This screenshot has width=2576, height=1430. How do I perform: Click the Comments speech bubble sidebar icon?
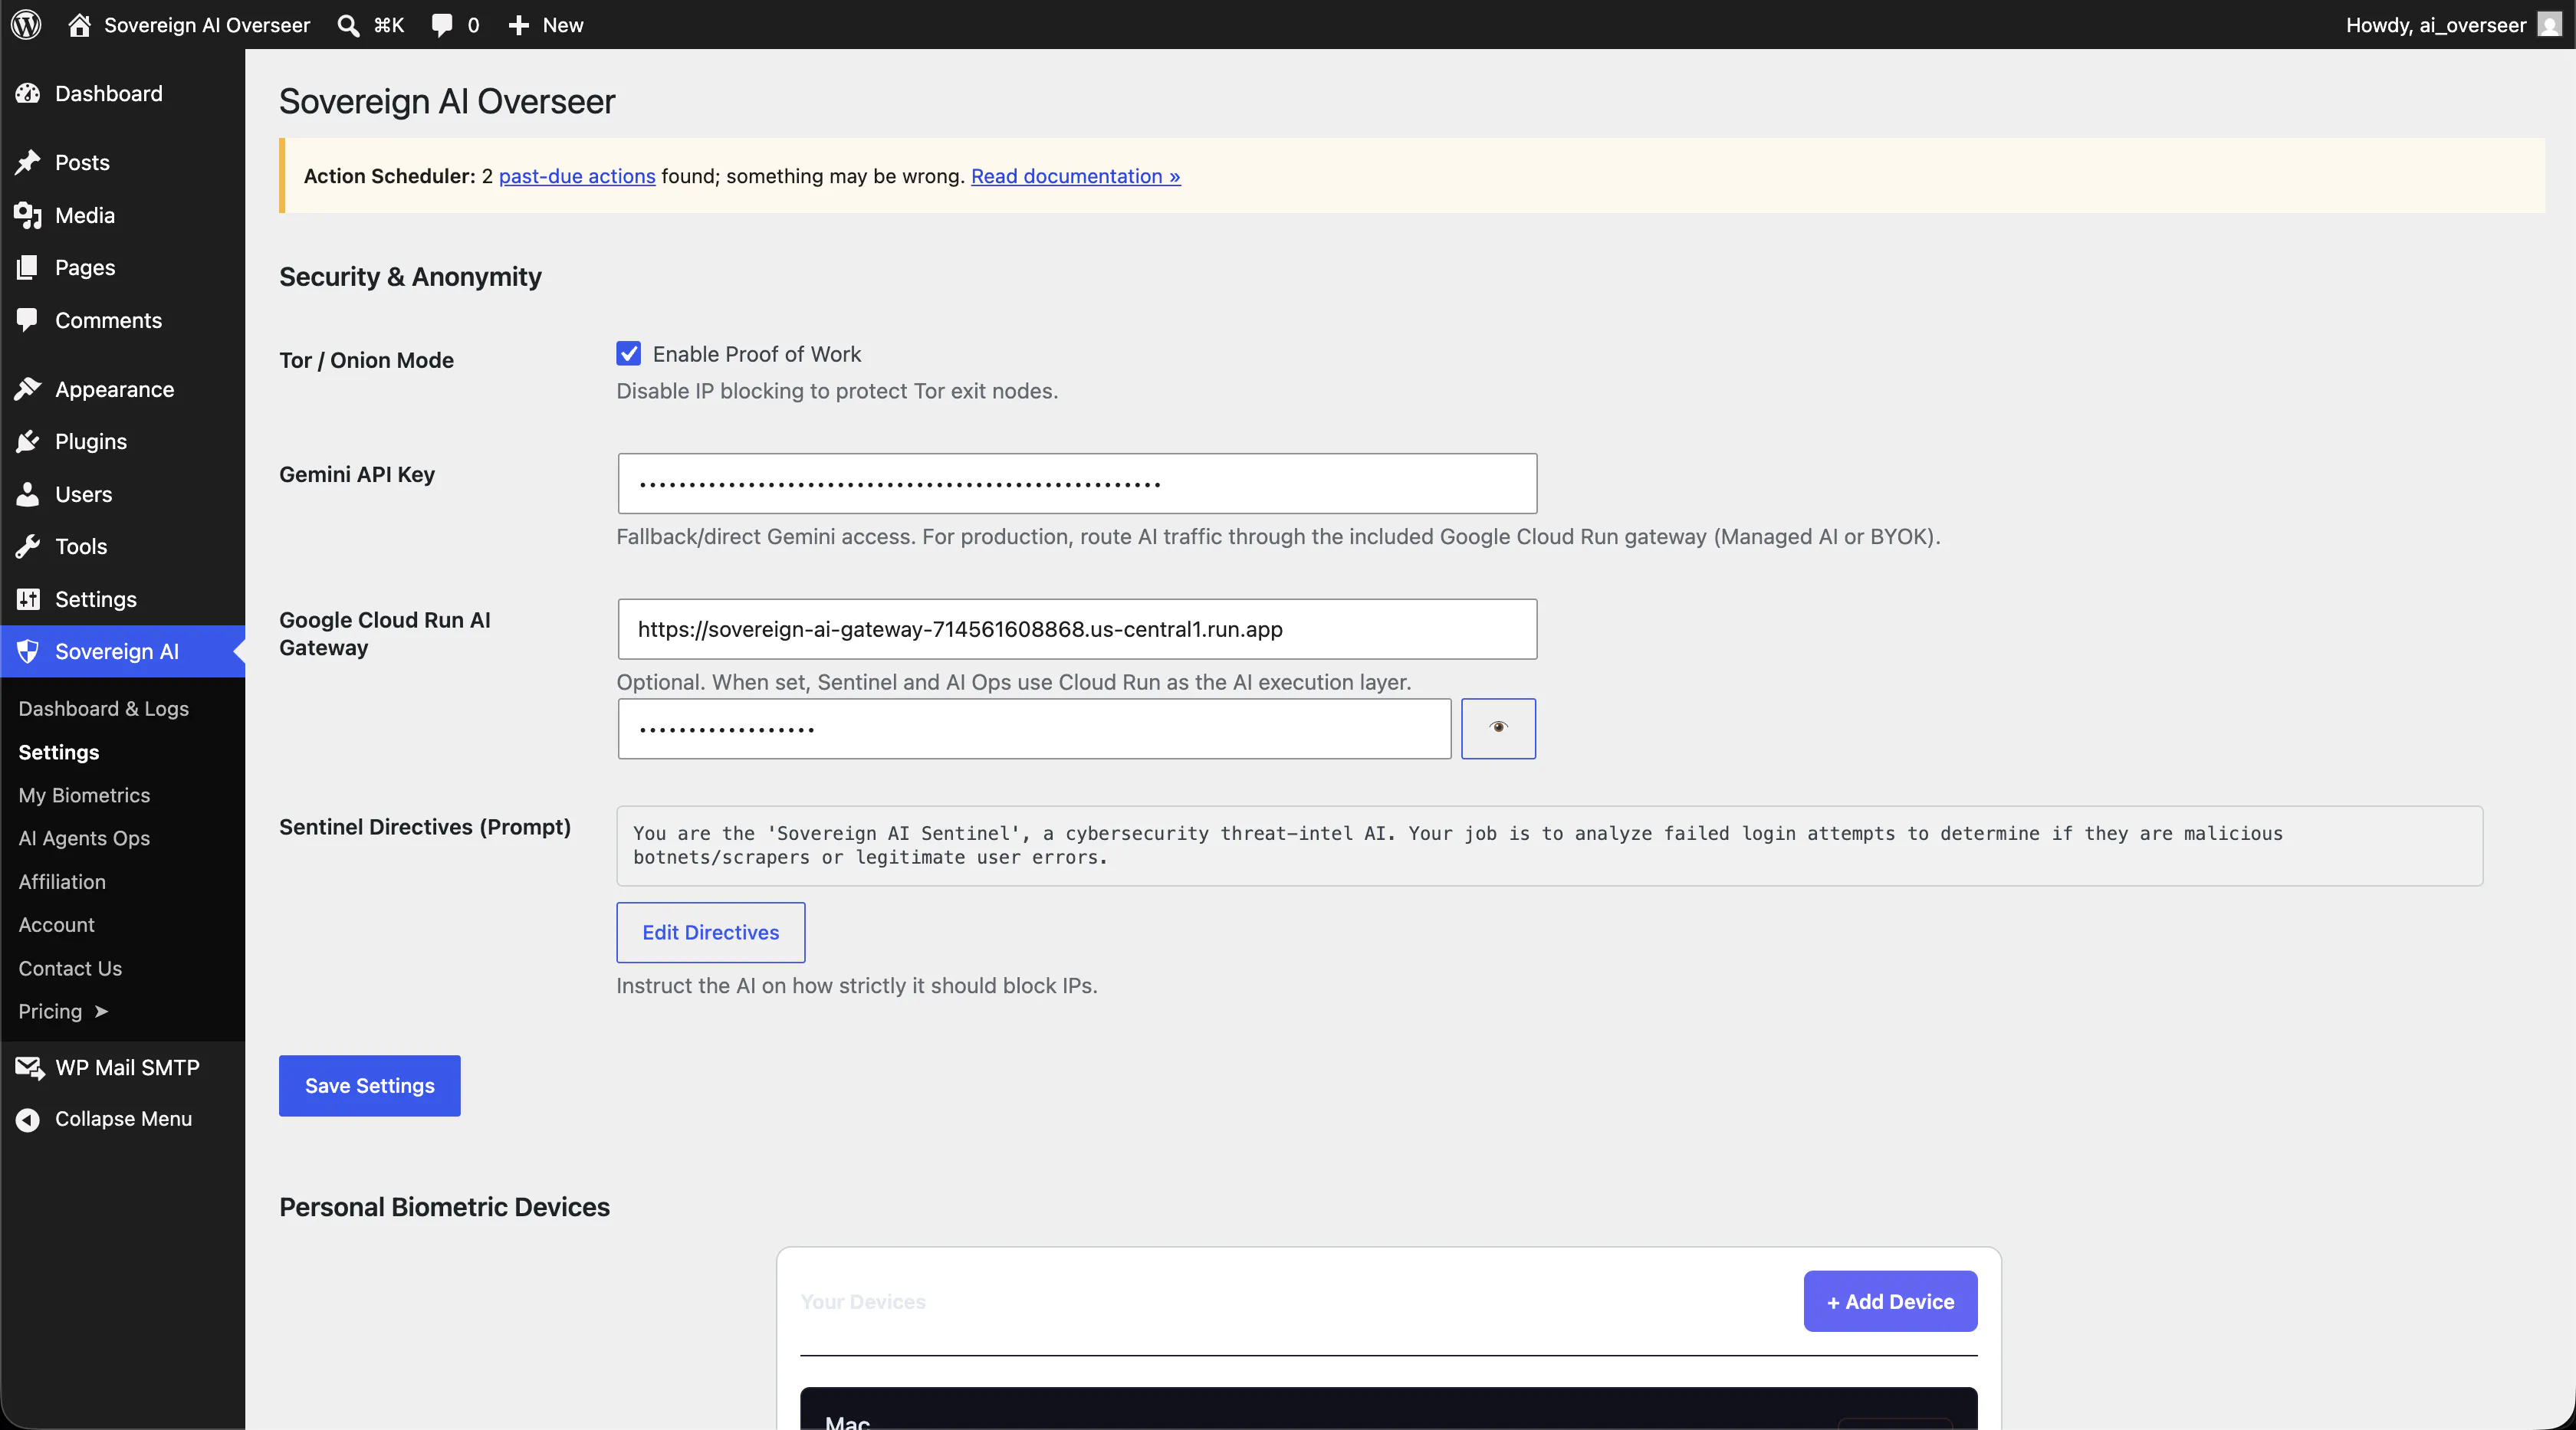point(28,320)
